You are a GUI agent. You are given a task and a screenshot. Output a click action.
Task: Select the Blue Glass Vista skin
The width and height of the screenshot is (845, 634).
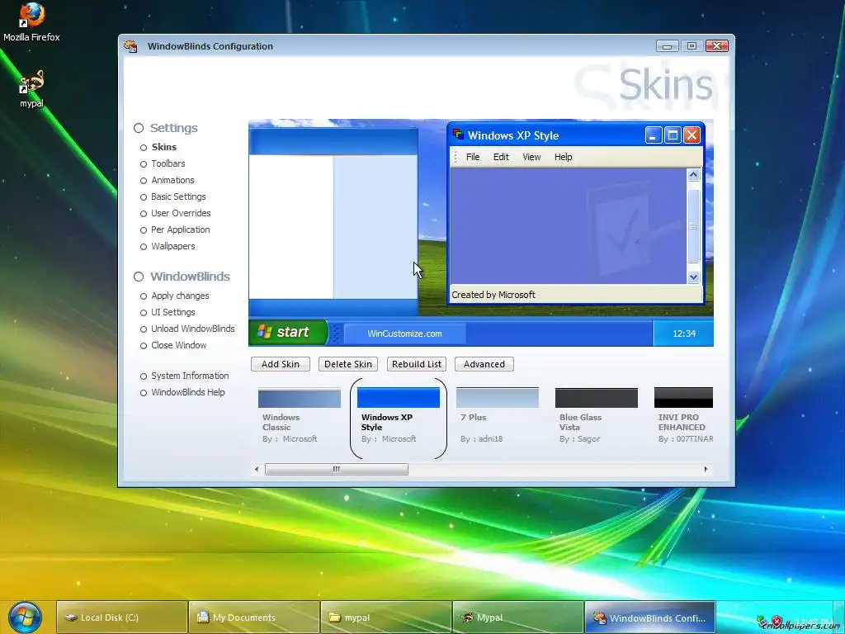coord(597,415)
